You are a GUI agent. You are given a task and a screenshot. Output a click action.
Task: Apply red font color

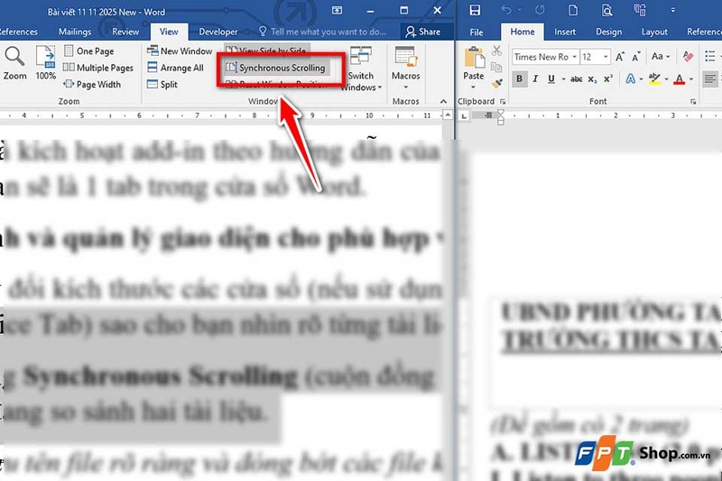click(680, 79)
